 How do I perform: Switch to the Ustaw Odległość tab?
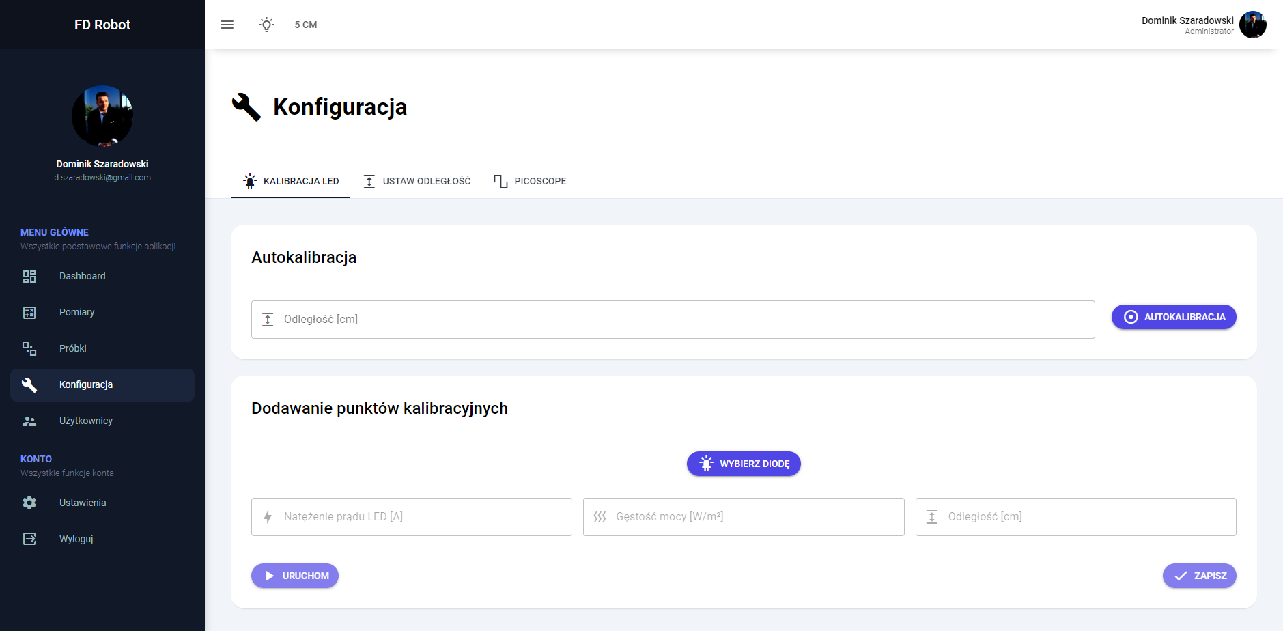[417, 181]
